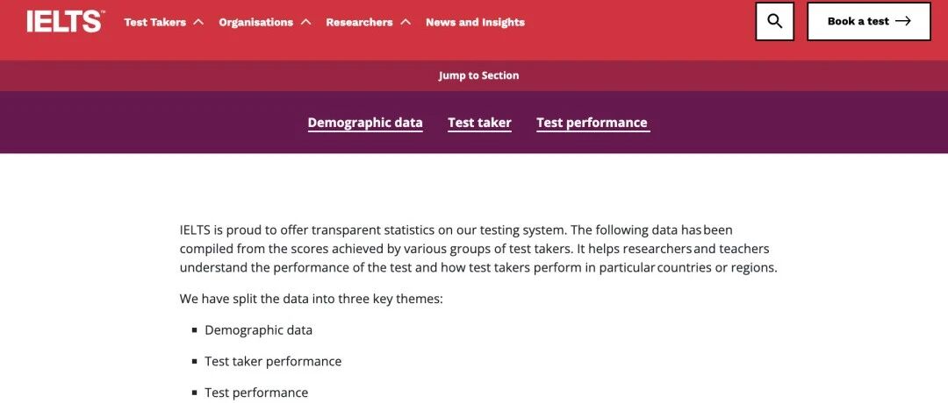Click the Test performance bullet item
Screen dimensions: 948x403
[256, 392]
